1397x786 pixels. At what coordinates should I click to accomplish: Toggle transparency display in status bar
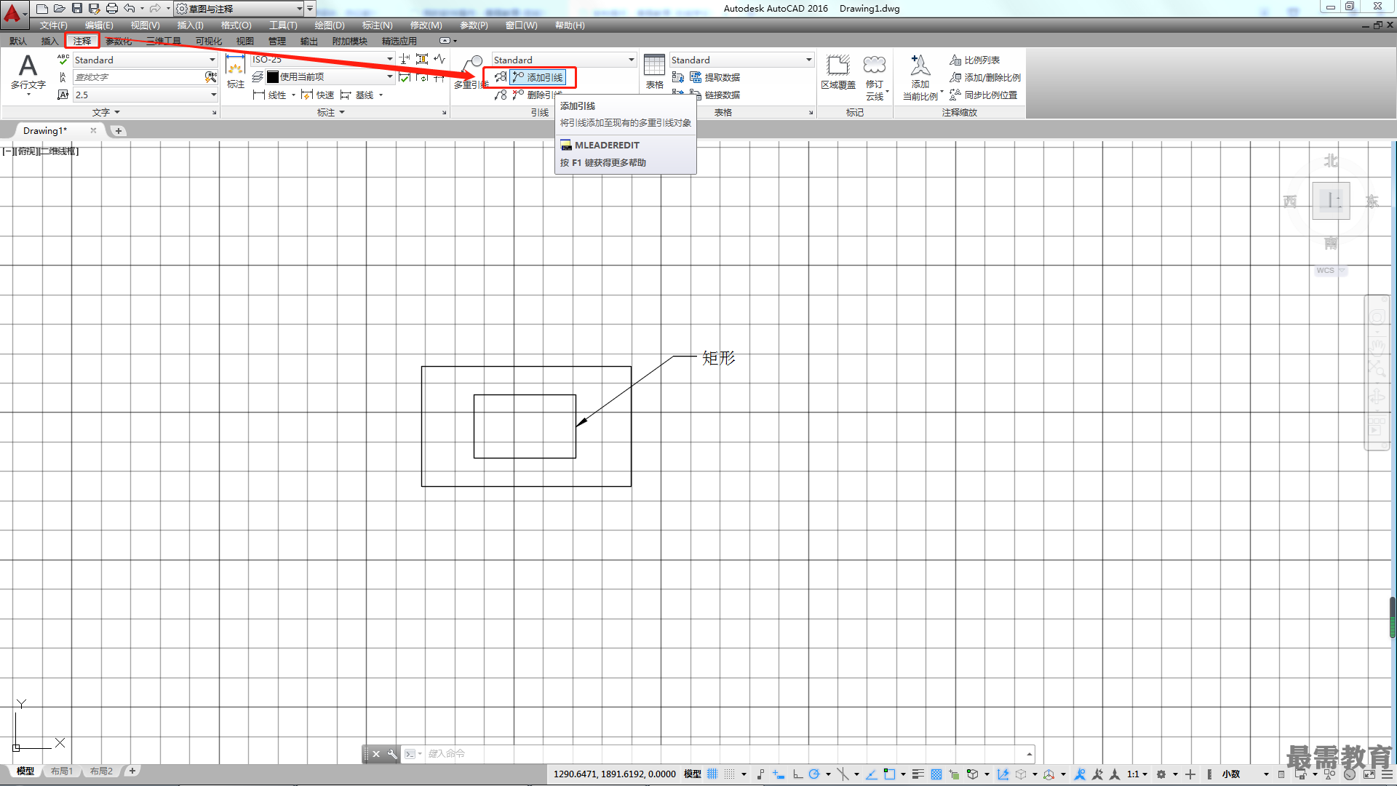[936, 774]
